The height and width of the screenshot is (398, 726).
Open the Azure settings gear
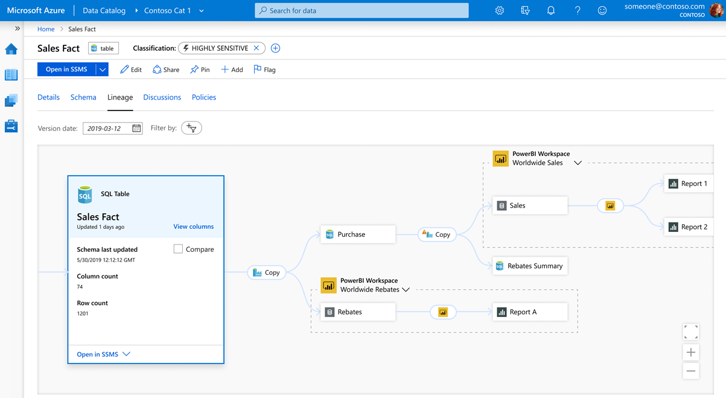pos(499,10)
